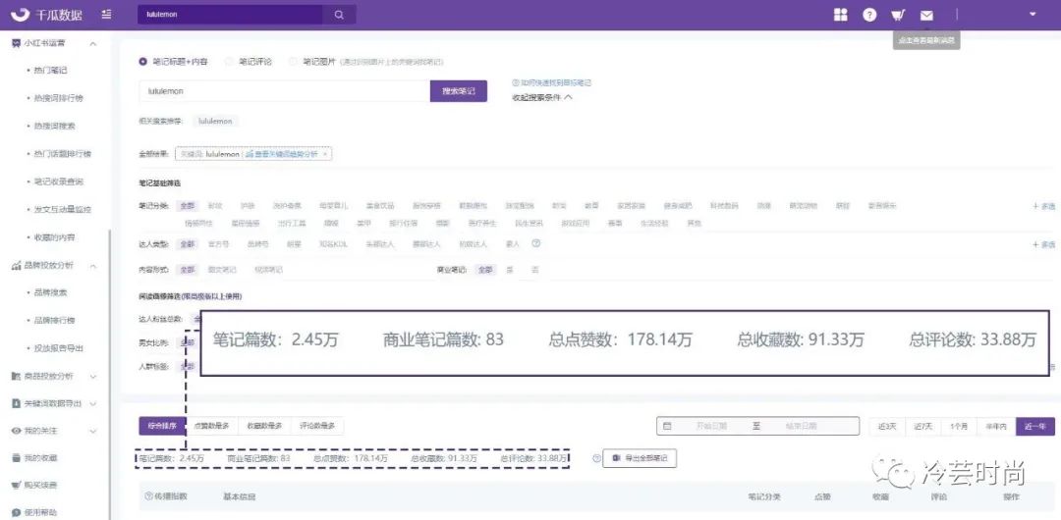Open 查看关键词趋势分析 link
The width and height of the screenshot is (1061, 520).
(x=282, y=154)
